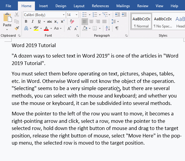Apply text highlight color
This screenshot has width=185, height=161.
[x=36, y=28]
